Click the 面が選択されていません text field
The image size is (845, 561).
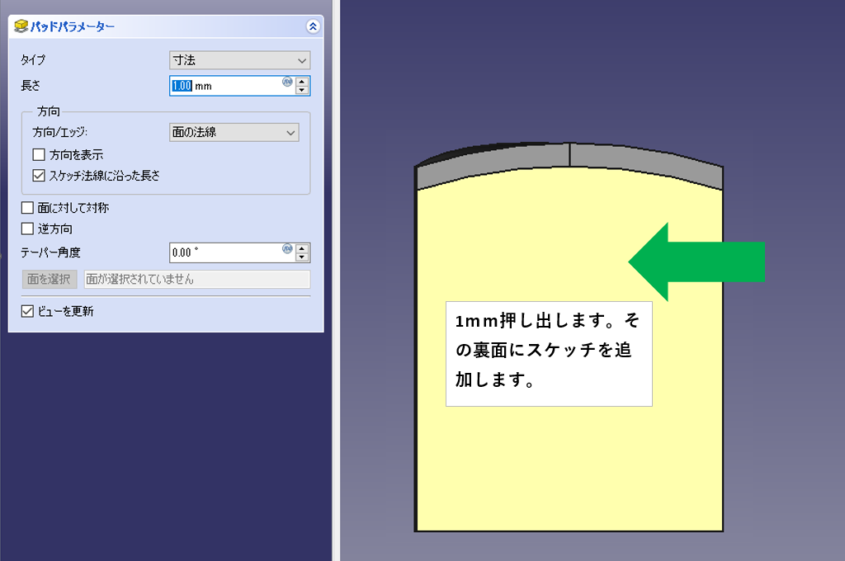point(196,279)
